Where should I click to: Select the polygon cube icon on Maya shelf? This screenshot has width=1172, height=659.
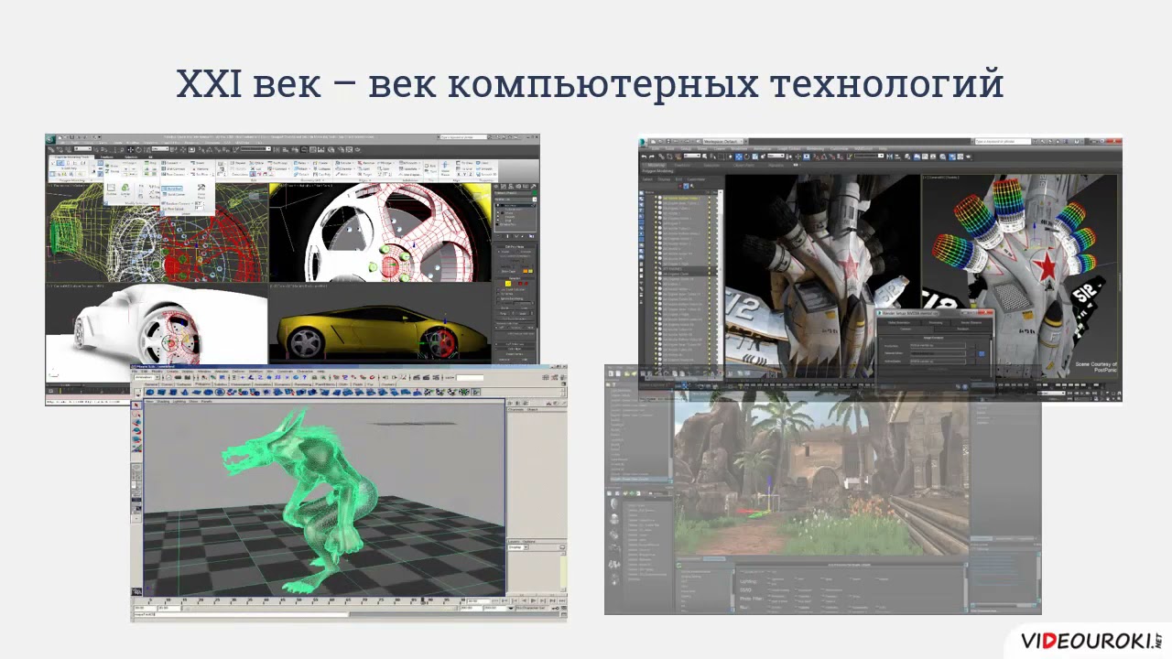tap(161, 392)
